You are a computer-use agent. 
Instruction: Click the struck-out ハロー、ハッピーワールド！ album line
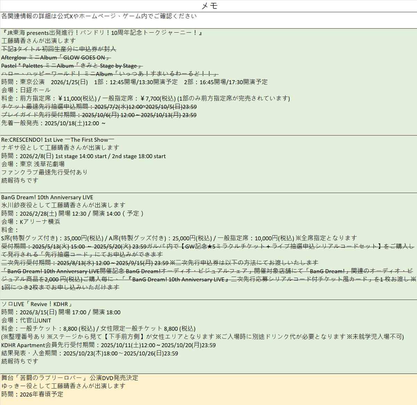click(110, 74)
